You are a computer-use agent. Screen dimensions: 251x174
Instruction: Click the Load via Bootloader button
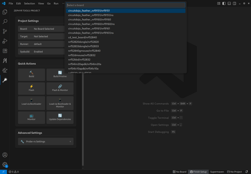[x=31, y=103]
